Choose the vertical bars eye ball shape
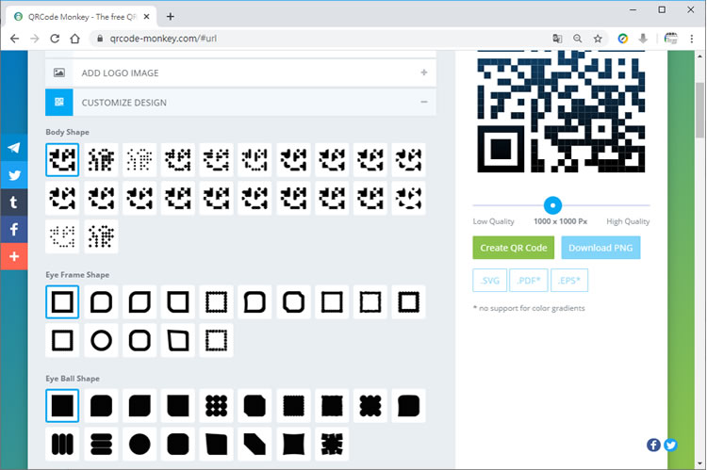The height and width of the screenshot is (470, 707). click(x=62, y=444)
